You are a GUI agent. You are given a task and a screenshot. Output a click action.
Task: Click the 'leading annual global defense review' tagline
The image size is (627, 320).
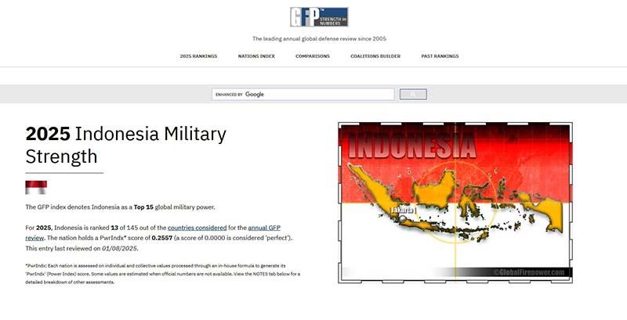319,38
